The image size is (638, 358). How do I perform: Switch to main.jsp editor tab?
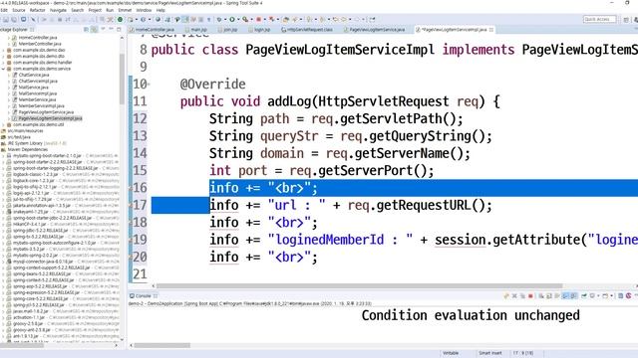(x=196, y=30)
